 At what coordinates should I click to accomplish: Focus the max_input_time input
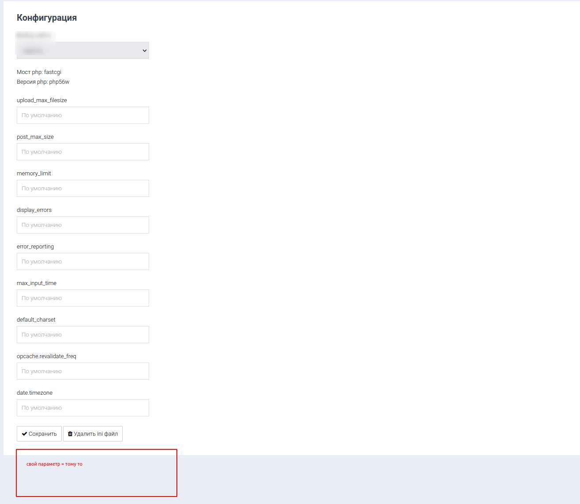pos(82,298)
